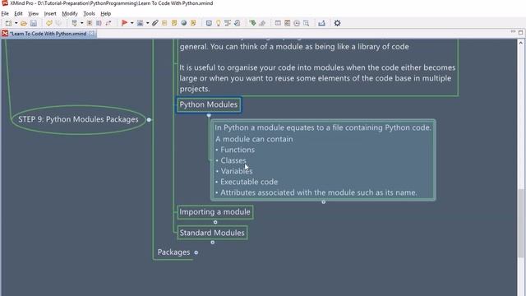Click the vertical scrollbar up arrow
Viewport: 526px width, 296px height.
click(x=520, y=44)
